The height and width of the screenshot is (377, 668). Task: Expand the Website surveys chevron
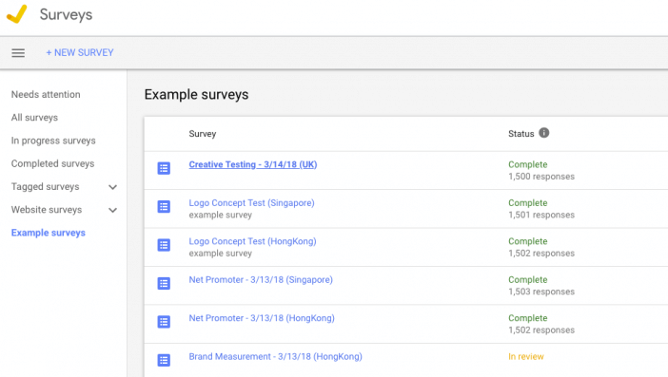coord(112,210)
